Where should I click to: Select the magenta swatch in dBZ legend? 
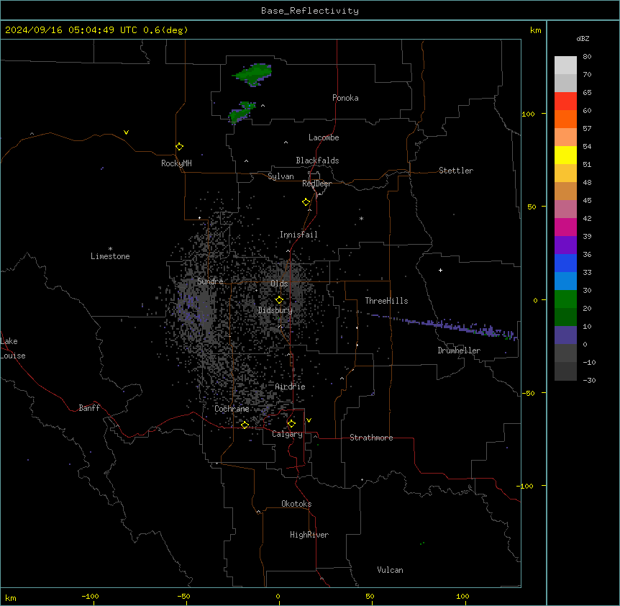pos(565,227)
